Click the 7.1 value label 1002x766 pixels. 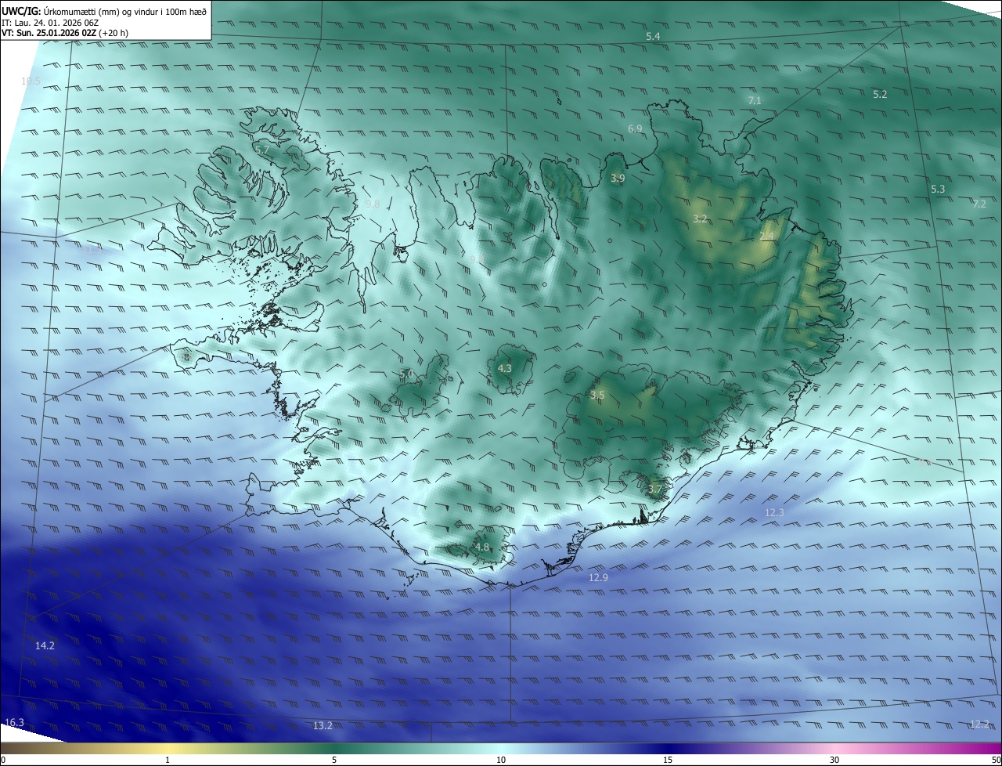click(x=755, y=100)
